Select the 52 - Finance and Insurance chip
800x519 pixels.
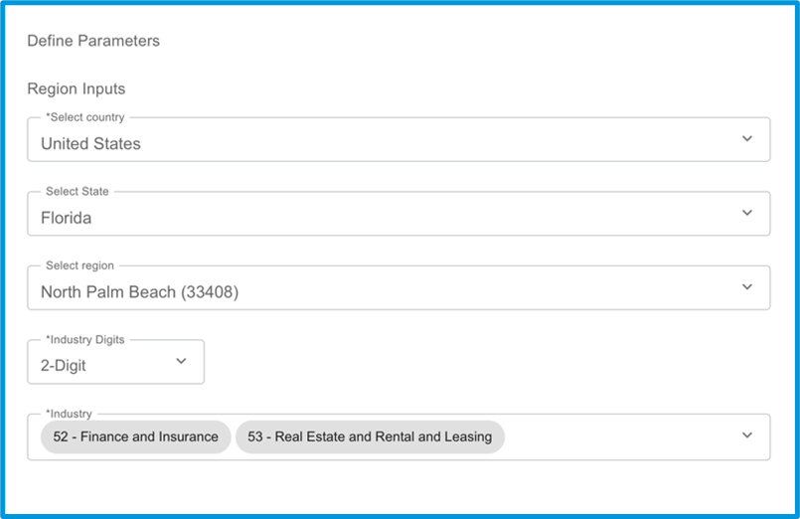(x=136, y=436)
